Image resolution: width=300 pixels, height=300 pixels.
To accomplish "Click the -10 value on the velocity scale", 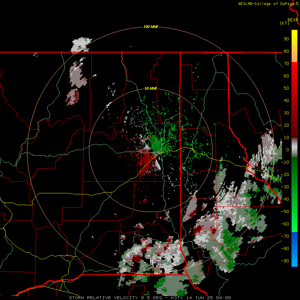I will pyautogui.click(x=285, y=162).
